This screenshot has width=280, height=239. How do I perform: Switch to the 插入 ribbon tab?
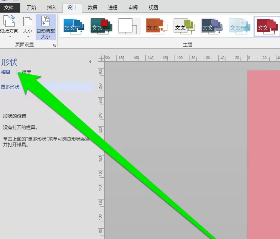52,8
